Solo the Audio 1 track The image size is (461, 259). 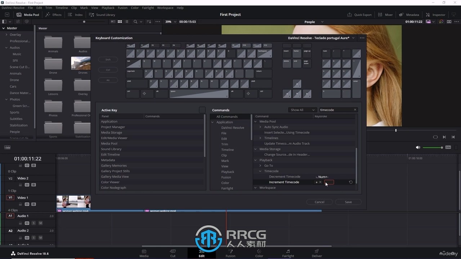pos(33,223)
